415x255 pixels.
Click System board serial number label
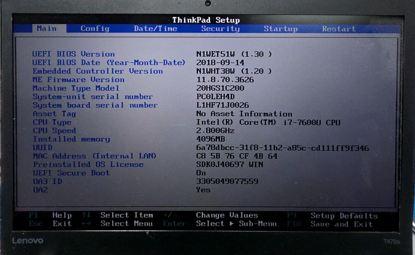pos(95,105)
